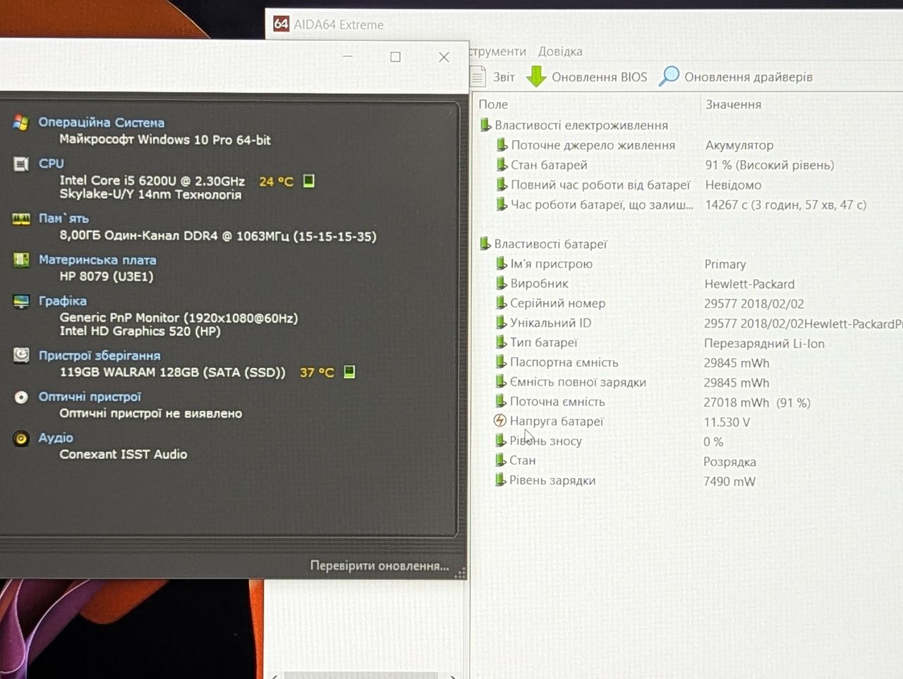
Task: Click the Оптичні пристрої heading
Action: pyautogui.click(x=90, y=397)
